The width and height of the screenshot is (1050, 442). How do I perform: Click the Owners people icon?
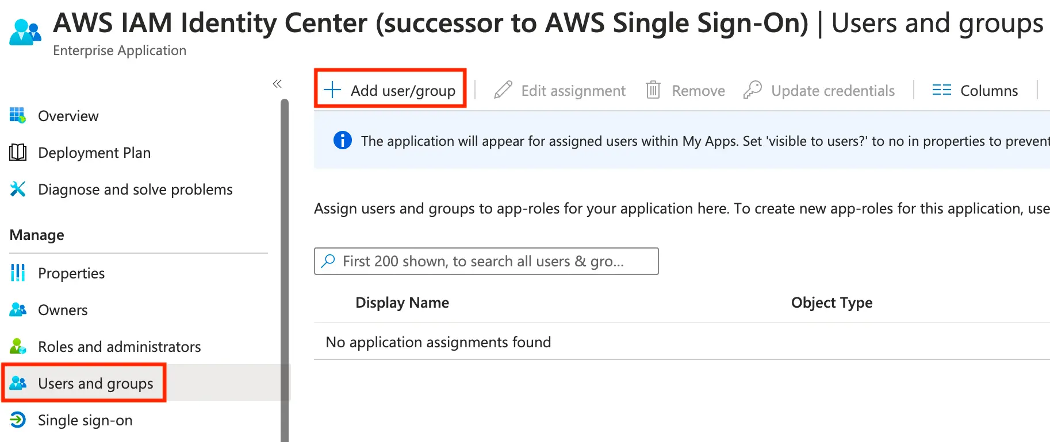[18, 310]
